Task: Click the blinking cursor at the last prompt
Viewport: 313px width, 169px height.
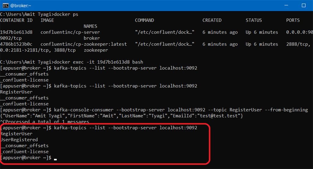Action: click(55, 159)
